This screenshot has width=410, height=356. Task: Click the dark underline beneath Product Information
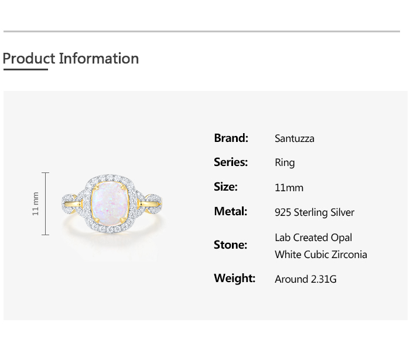coord(25,70)
